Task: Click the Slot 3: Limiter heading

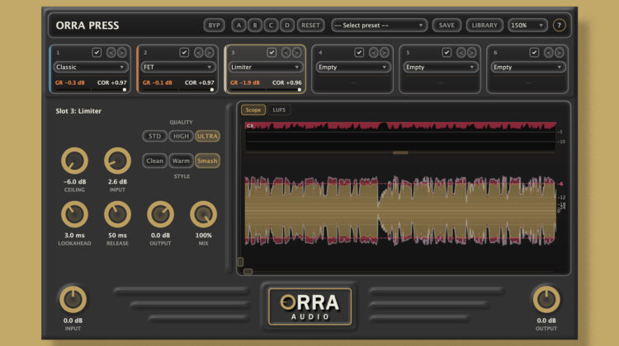Action: click(x=78, y=111)
